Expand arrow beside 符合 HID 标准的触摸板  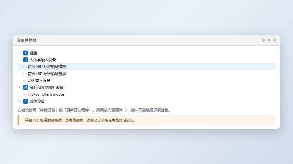click(24, 67)
